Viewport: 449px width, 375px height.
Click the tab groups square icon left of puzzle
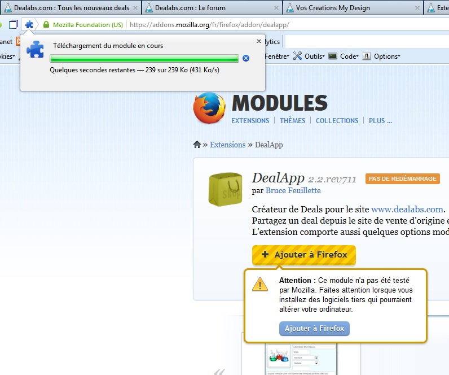[13, 25]
